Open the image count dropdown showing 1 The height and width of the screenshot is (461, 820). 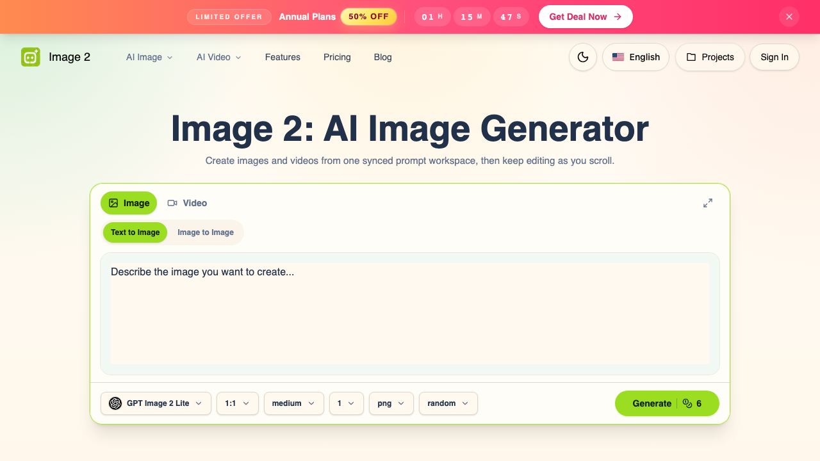347,403
